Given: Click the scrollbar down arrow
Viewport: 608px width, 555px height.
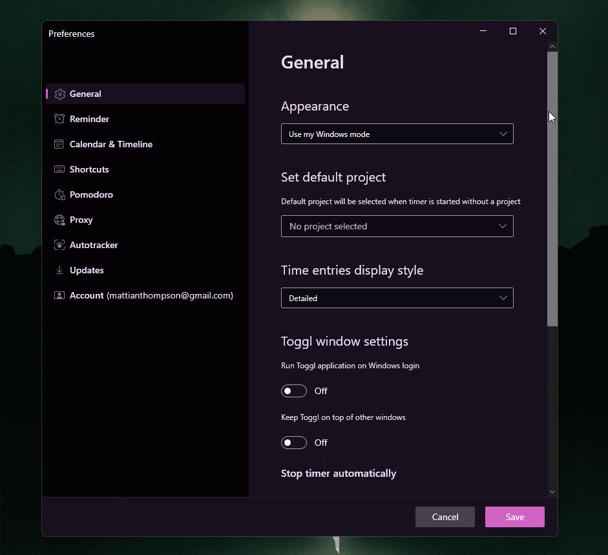Looking at the screenshot, I should point(552,492).
